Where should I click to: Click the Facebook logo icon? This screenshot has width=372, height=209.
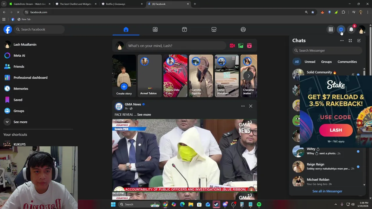pyautogui.click(x=8, y=29)
